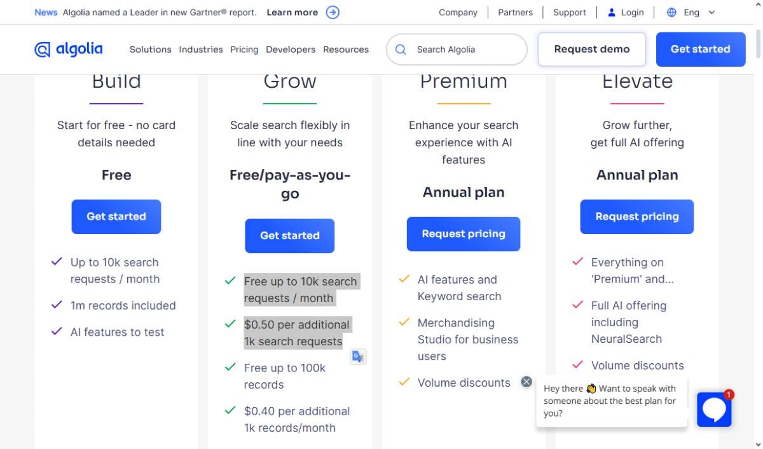The width and height of the screenshot is (763, 449).
Task: Click Request pricing under Premium plan
Action: tap(464, 233)
